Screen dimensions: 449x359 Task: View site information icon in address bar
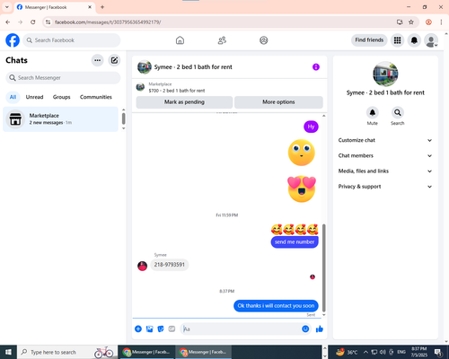[x=48, y=22]
